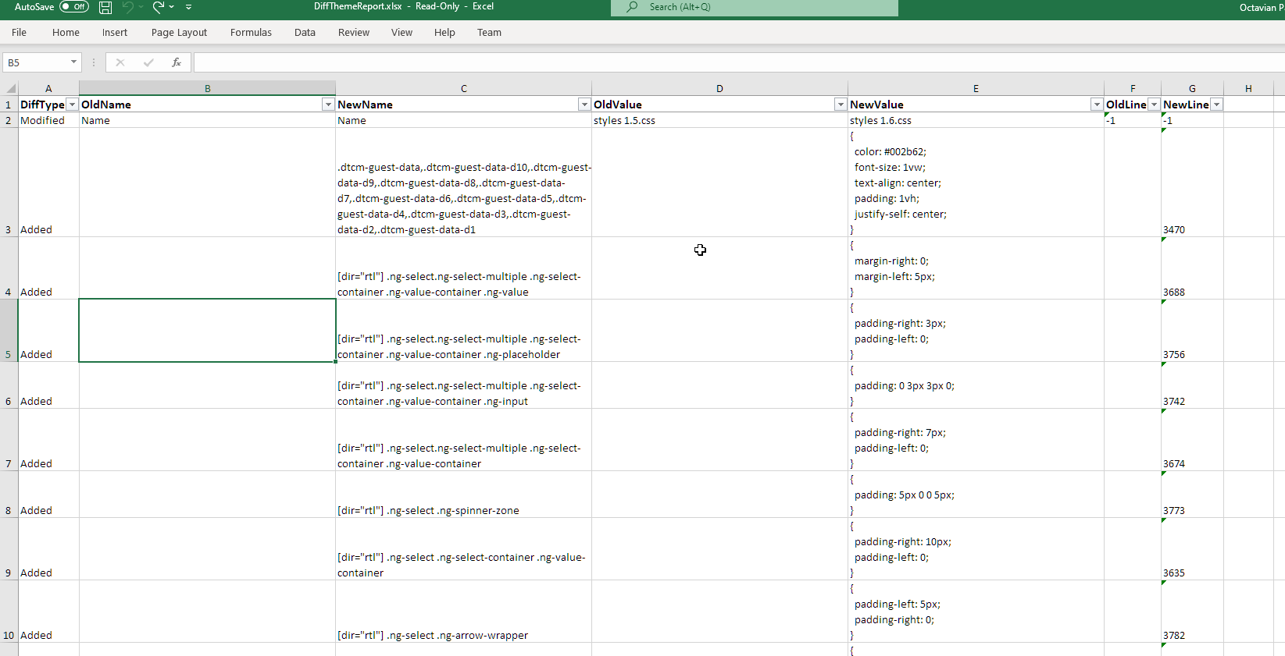Click the Save icon in title bar

pos(105,7)
